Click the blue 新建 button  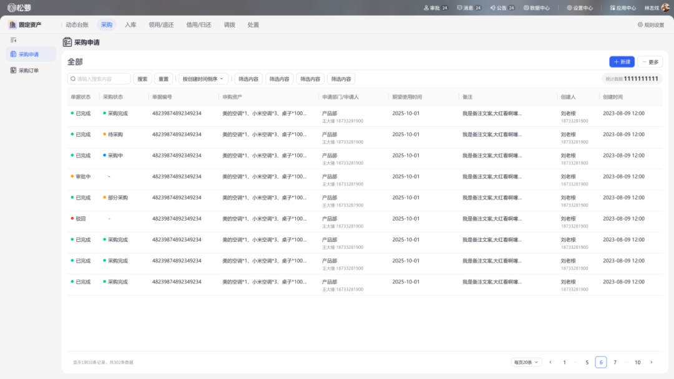(x=622, y=62)
